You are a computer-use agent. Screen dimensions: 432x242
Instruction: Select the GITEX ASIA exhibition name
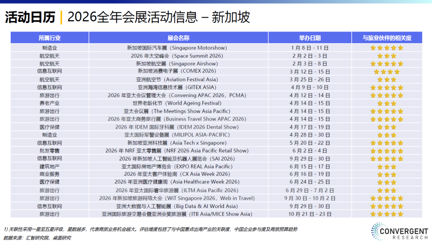click(x=177, y=87)
